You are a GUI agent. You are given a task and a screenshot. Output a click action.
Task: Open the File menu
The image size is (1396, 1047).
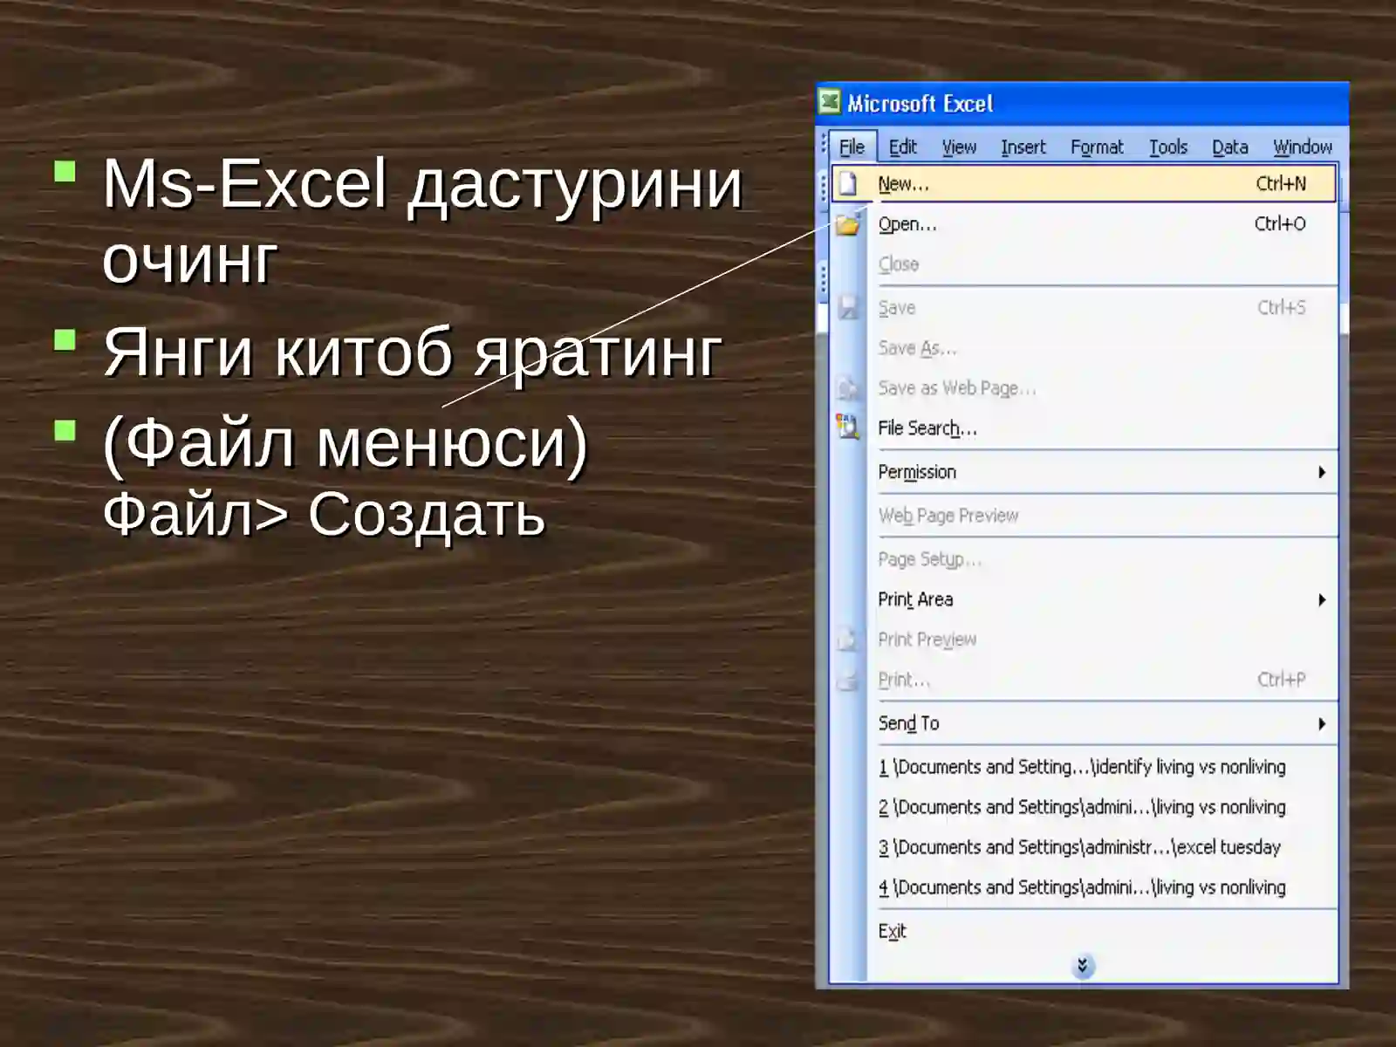coord(852,147)
